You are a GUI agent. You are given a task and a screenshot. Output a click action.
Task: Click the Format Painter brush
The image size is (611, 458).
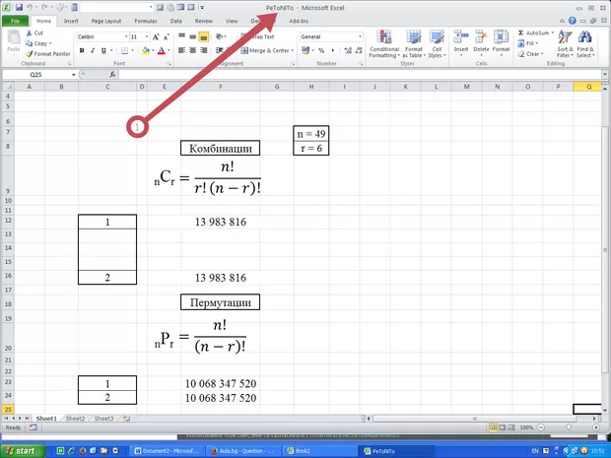tap(29, 54)
